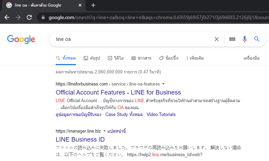Viewport: 269px width, 161px height.
Task: Close the 'line oa' browser tab
Action: (80, 5)
